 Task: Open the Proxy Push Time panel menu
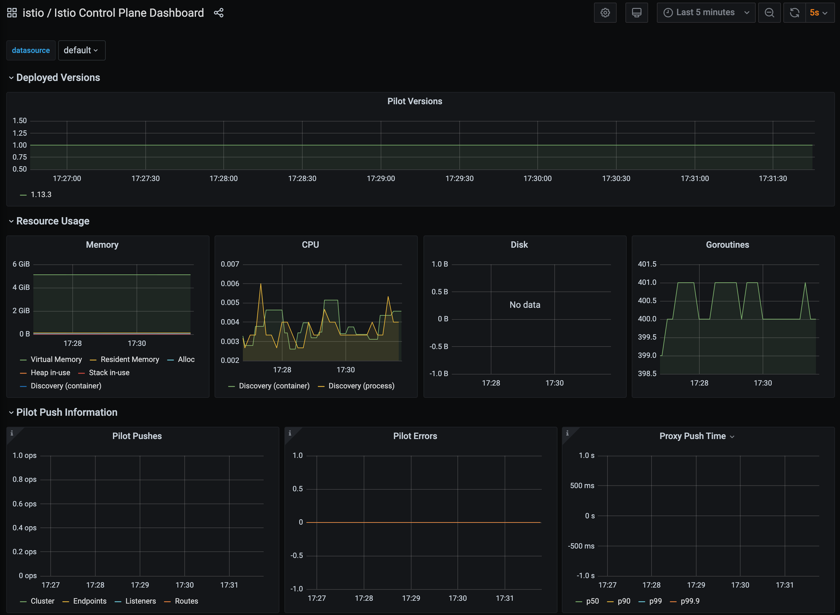pyautogui.click(x=696, y=436)
